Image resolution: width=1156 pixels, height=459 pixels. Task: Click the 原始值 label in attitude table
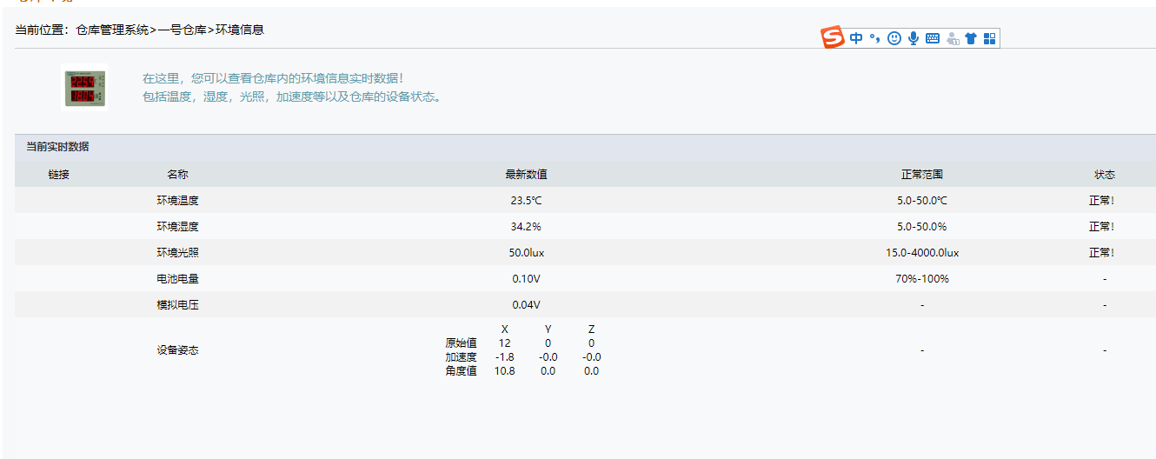461,343
